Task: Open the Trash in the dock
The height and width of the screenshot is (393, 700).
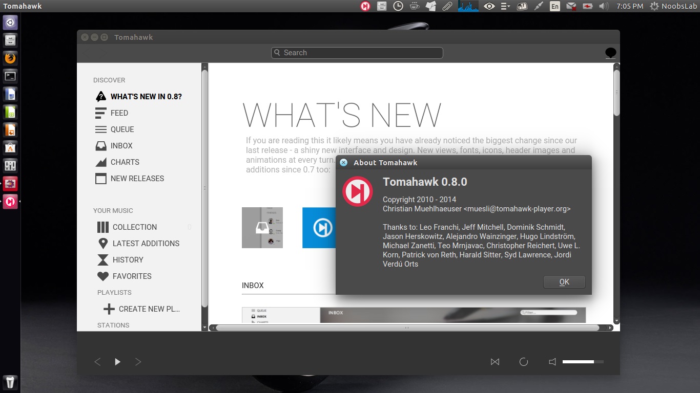Action: pos(10,382)
